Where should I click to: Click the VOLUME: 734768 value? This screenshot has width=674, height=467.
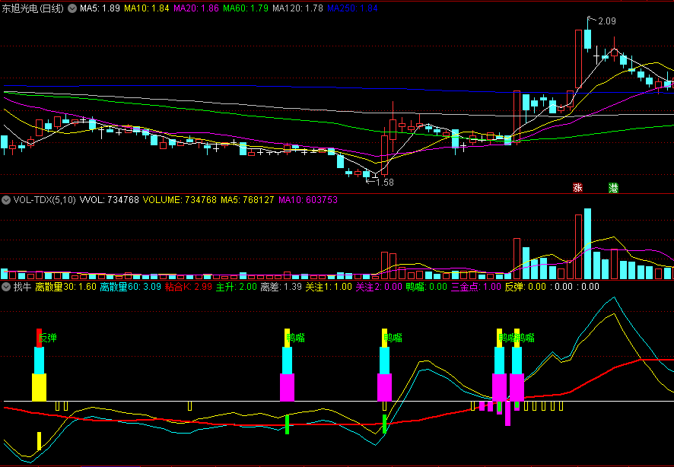pos(180,200)
